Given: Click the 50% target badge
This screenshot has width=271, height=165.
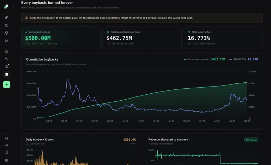Looking at the screenshot, I should (251, 140).
